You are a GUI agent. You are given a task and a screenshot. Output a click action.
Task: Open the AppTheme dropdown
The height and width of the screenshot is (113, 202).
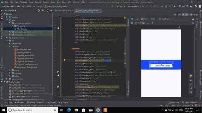pos(165,19)
